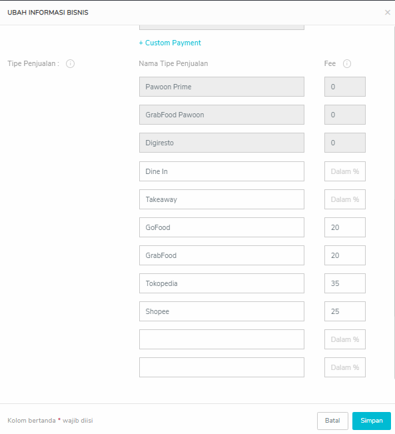The height and width of the screenshot is (434, 395).
Task: Edit the Takeaway sales type name
Action: 222,199
